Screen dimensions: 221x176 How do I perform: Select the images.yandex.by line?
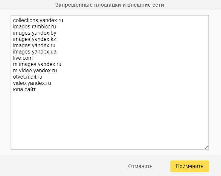(x=32, y=33)
